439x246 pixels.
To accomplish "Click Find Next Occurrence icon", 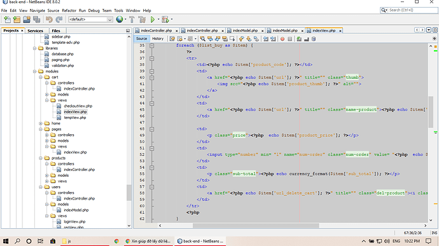I will click(218, 39).
